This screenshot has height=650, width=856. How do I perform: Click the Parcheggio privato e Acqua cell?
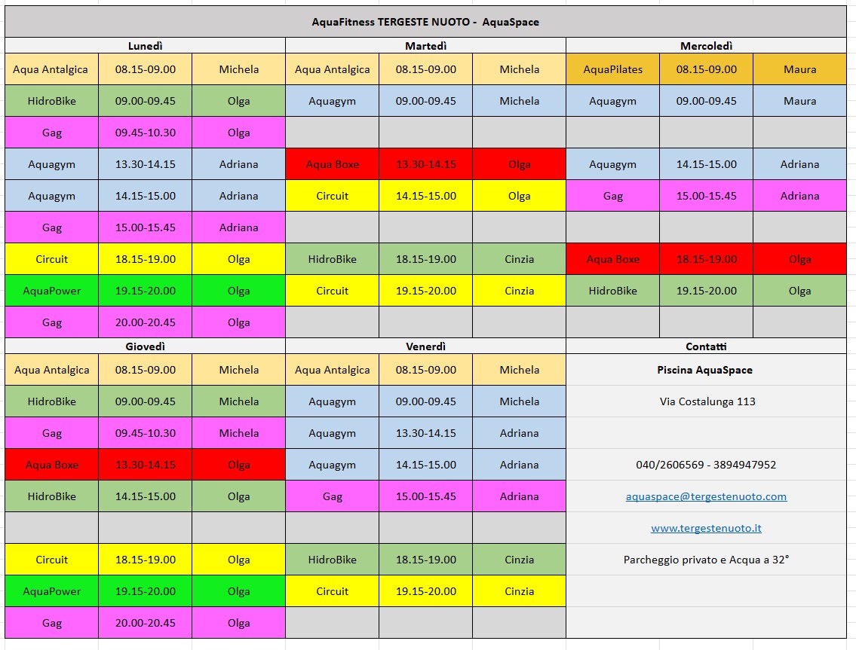point(706,560)
